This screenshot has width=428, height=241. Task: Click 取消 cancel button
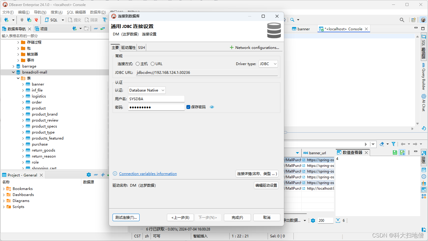(x=267, y=218)
